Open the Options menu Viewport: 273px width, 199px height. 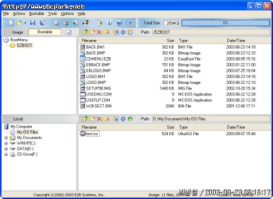coord(67,14)
